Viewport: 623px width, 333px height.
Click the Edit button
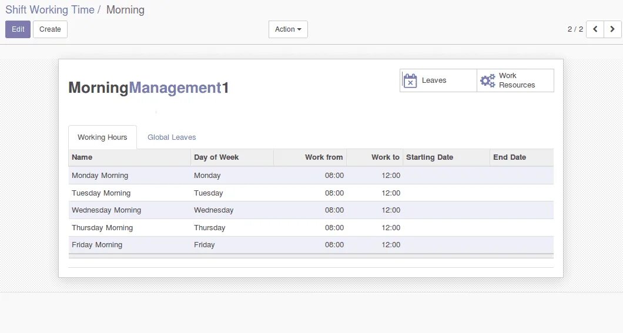[x=18, y=29]
